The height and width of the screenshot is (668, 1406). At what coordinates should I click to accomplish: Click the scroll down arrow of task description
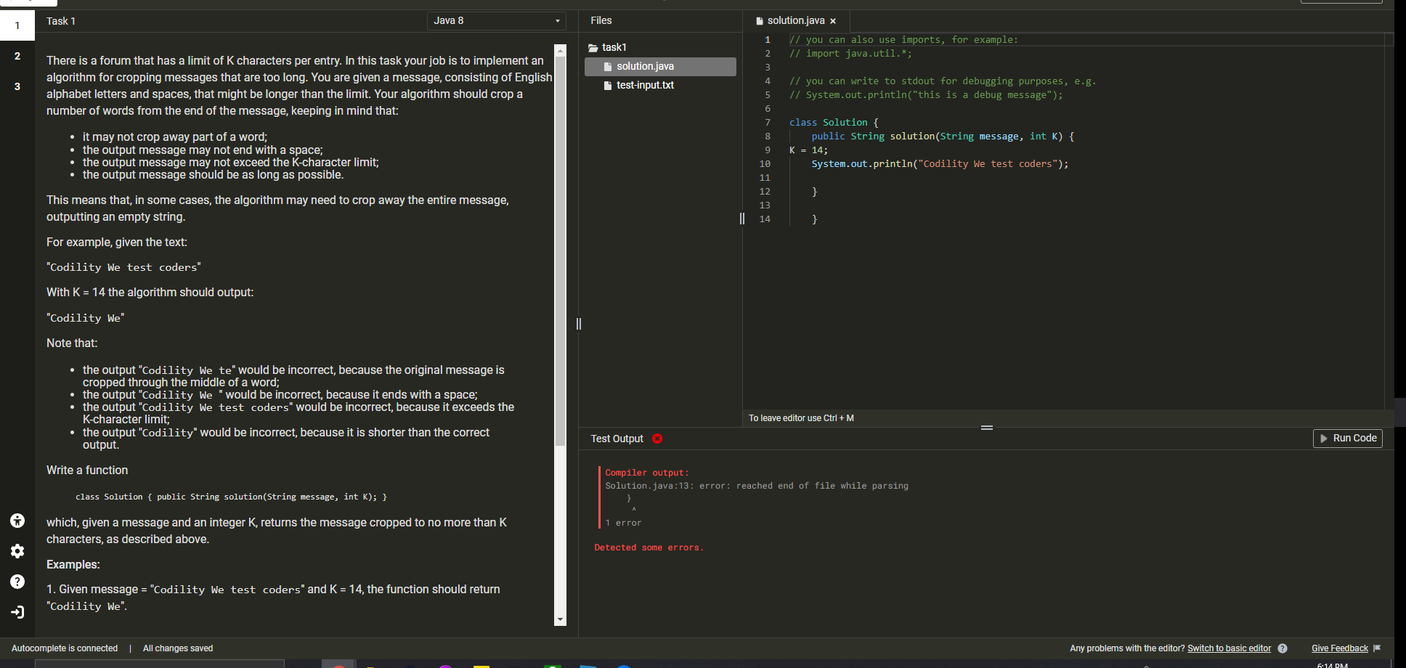[x=560, y=619]
